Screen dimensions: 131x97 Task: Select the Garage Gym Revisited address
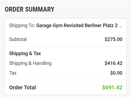tap(79, 26)
